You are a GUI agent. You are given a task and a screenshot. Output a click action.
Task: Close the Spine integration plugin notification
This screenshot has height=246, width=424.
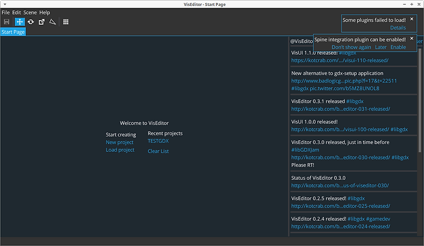click(412, 38)
